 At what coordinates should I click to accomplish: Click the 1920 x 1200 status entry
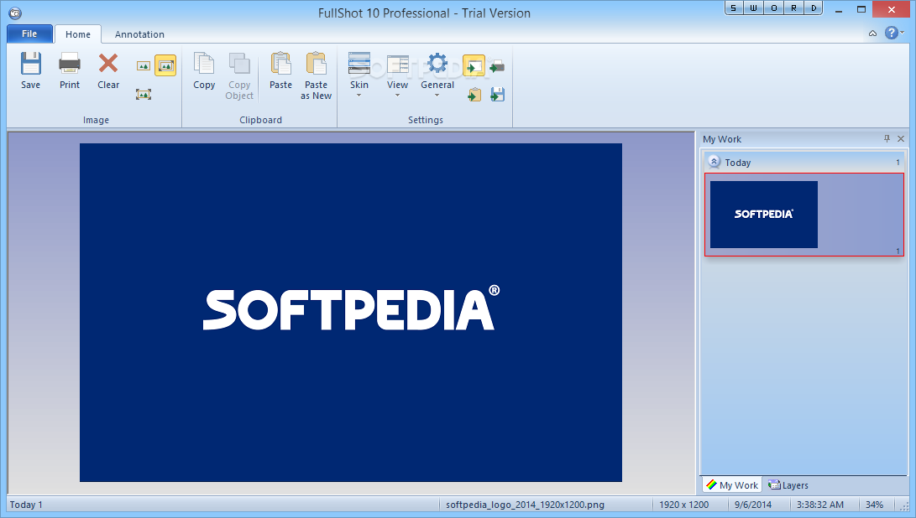click(x=683, y=505)
